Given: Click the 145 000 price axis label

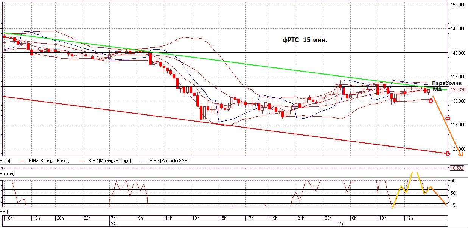Looking at the screenshot, I should pos(458,29).
